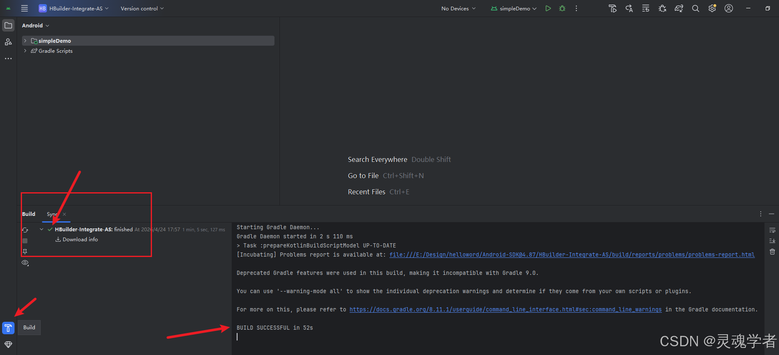This screenshot has height=355, width=779.
Task: Click scroll to end of output
Action: (x=772, y=241)
